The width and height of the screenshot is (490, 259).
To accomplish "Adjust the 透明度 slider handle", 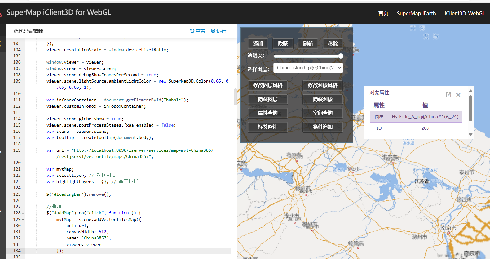I will point(341,56).
